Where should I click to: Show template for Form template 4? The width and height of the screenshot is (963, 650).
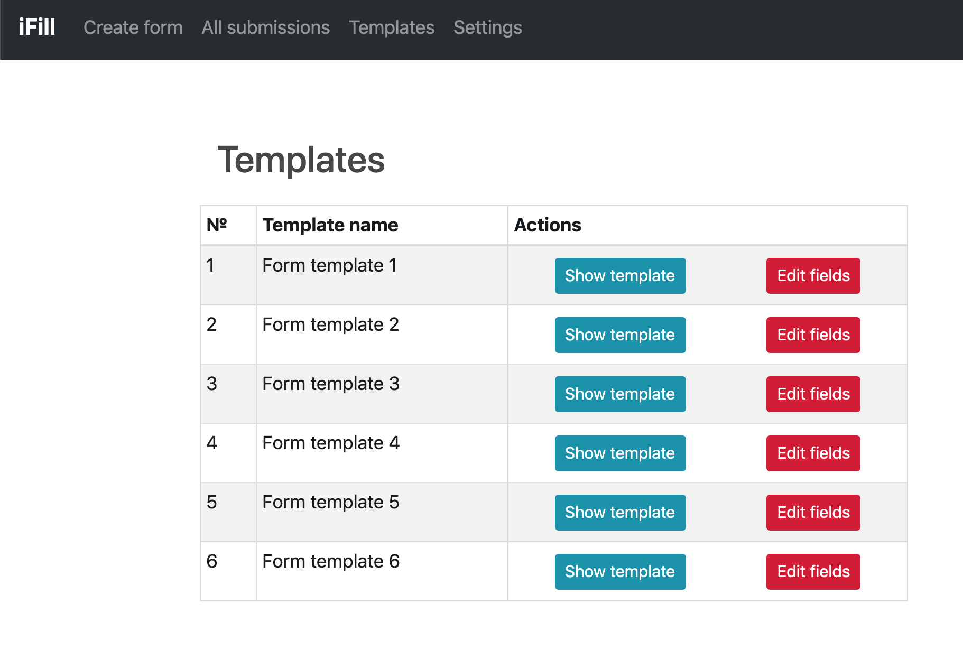pyautogui.click(x=620, y=453)
